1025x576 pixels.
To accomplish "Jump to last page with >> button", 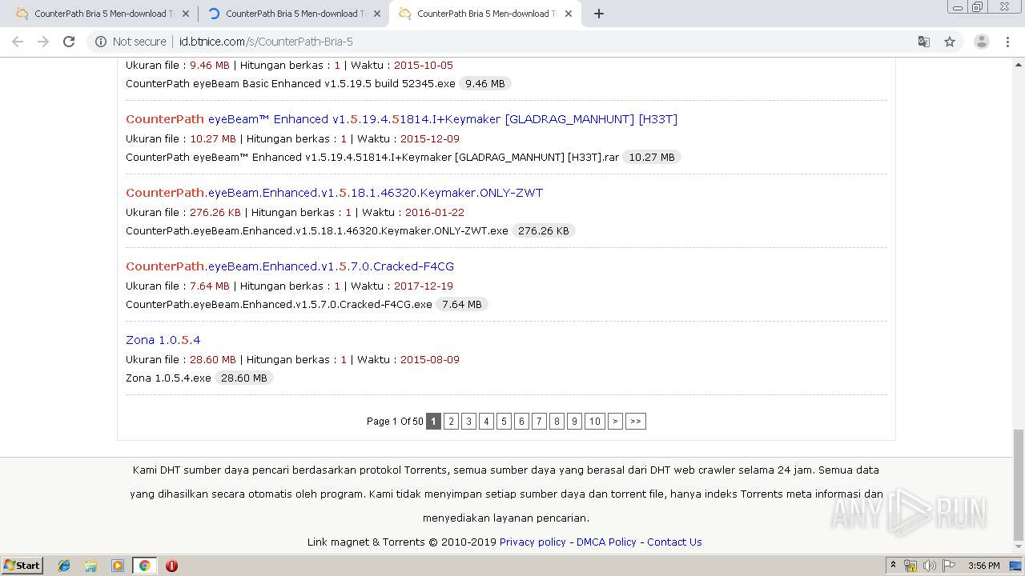I will (636, 421).
